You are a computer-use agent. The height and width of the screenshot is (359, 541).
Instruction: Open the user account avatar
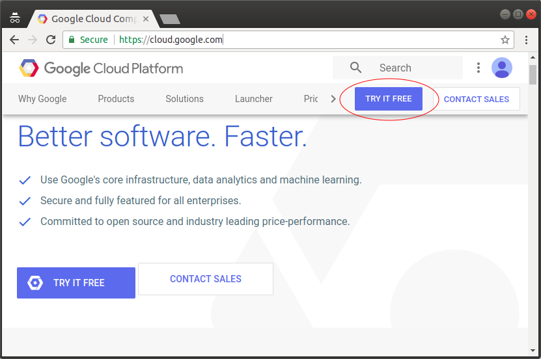click(x=502, y=68)
